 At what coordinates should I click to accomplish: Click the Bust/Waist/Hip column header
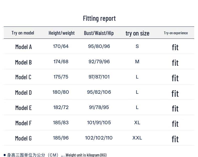tap(99, 33)
